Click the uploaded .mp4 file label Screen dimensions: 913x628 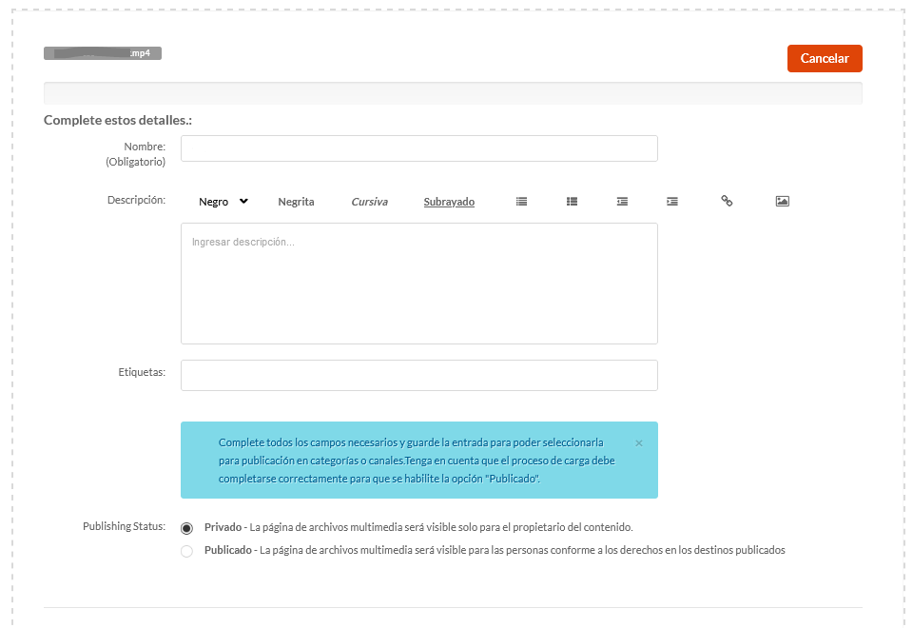[103, 53]
